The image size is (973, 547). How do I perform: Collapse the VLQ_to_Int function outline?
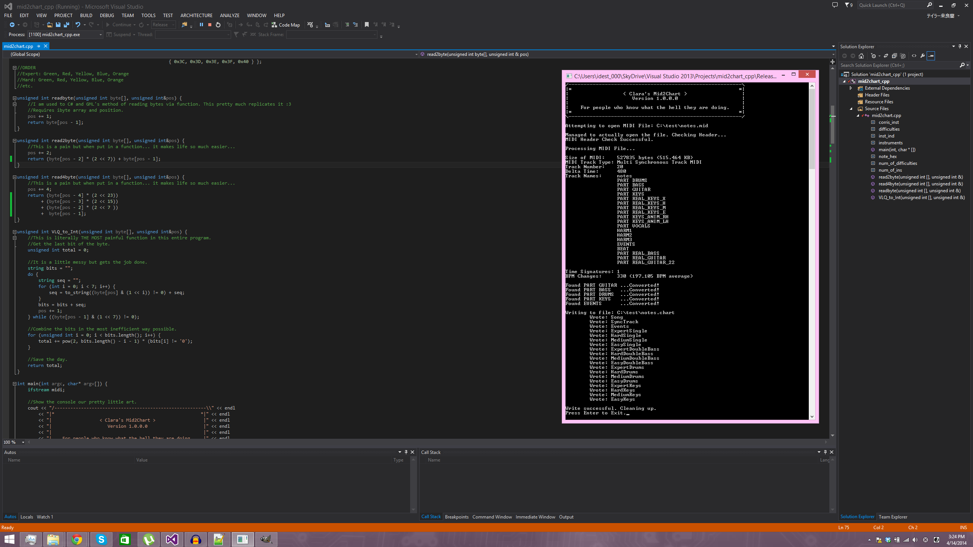click(14, 232)
